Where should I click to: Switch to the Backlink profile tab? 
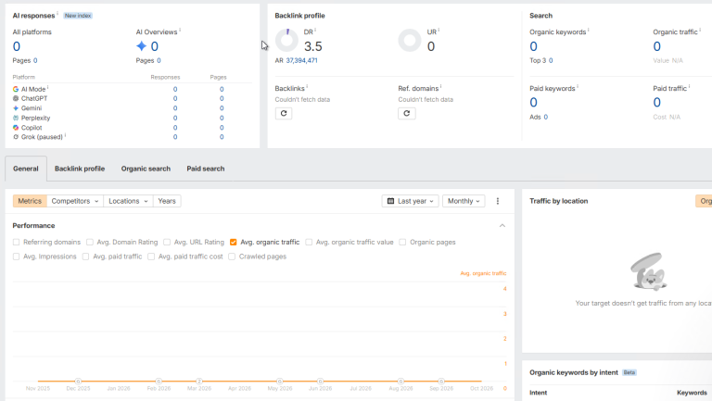coord(80,169)
